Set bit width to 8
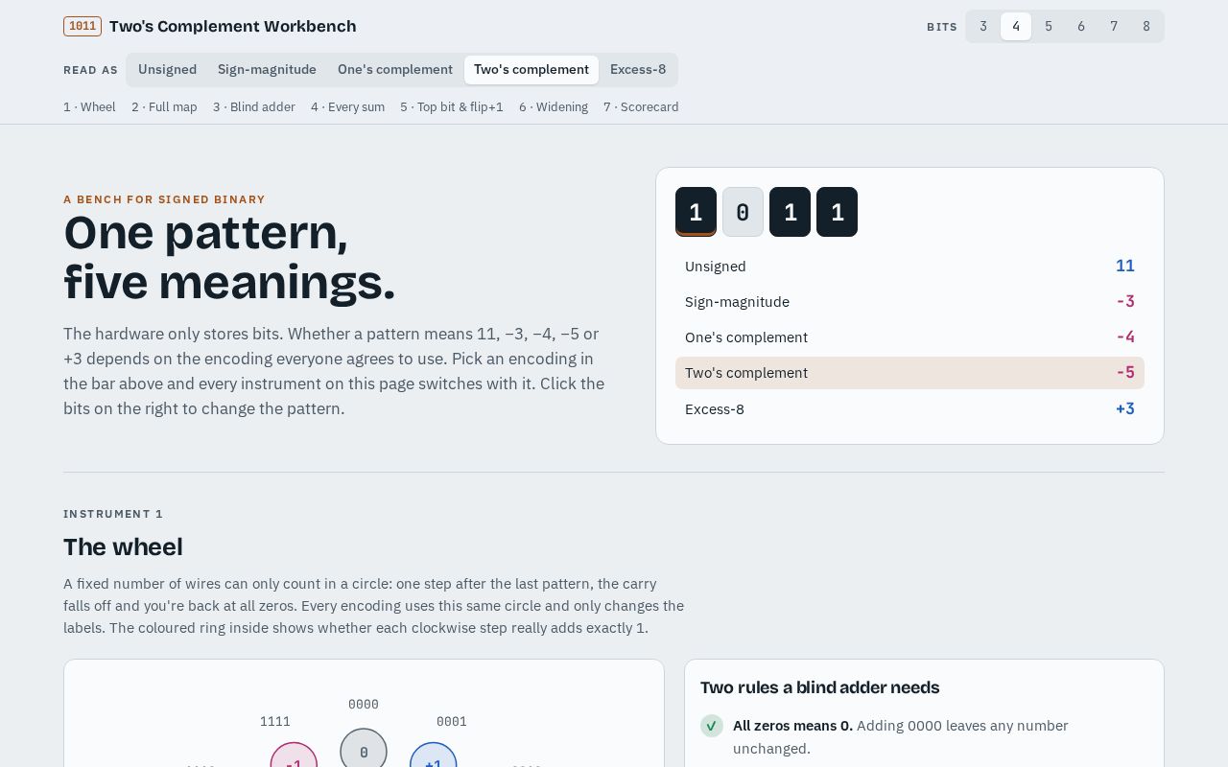1228x767 pixels. tap(1146, 27)
